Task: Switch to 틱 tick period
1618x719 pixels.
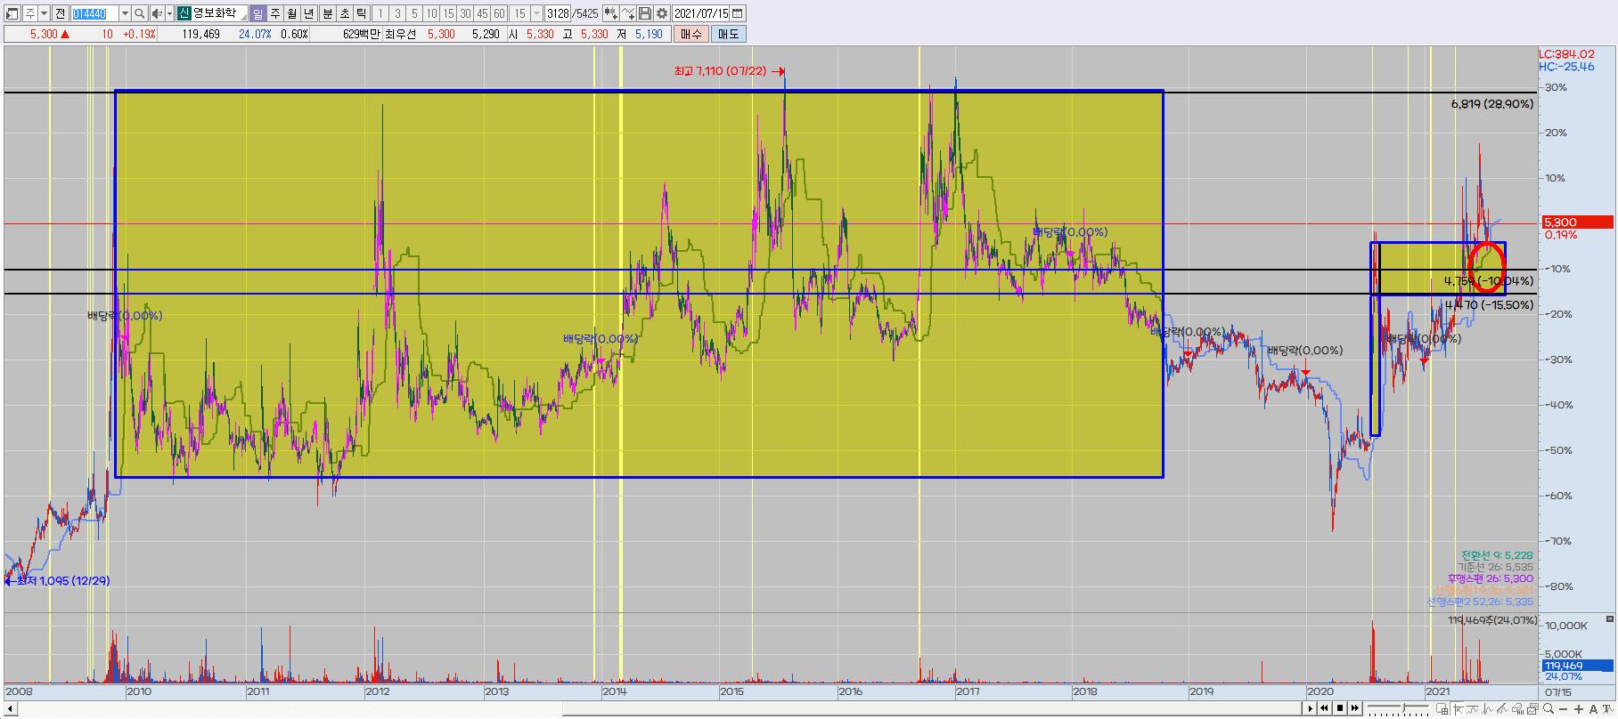Action: (x=361, y=13)
